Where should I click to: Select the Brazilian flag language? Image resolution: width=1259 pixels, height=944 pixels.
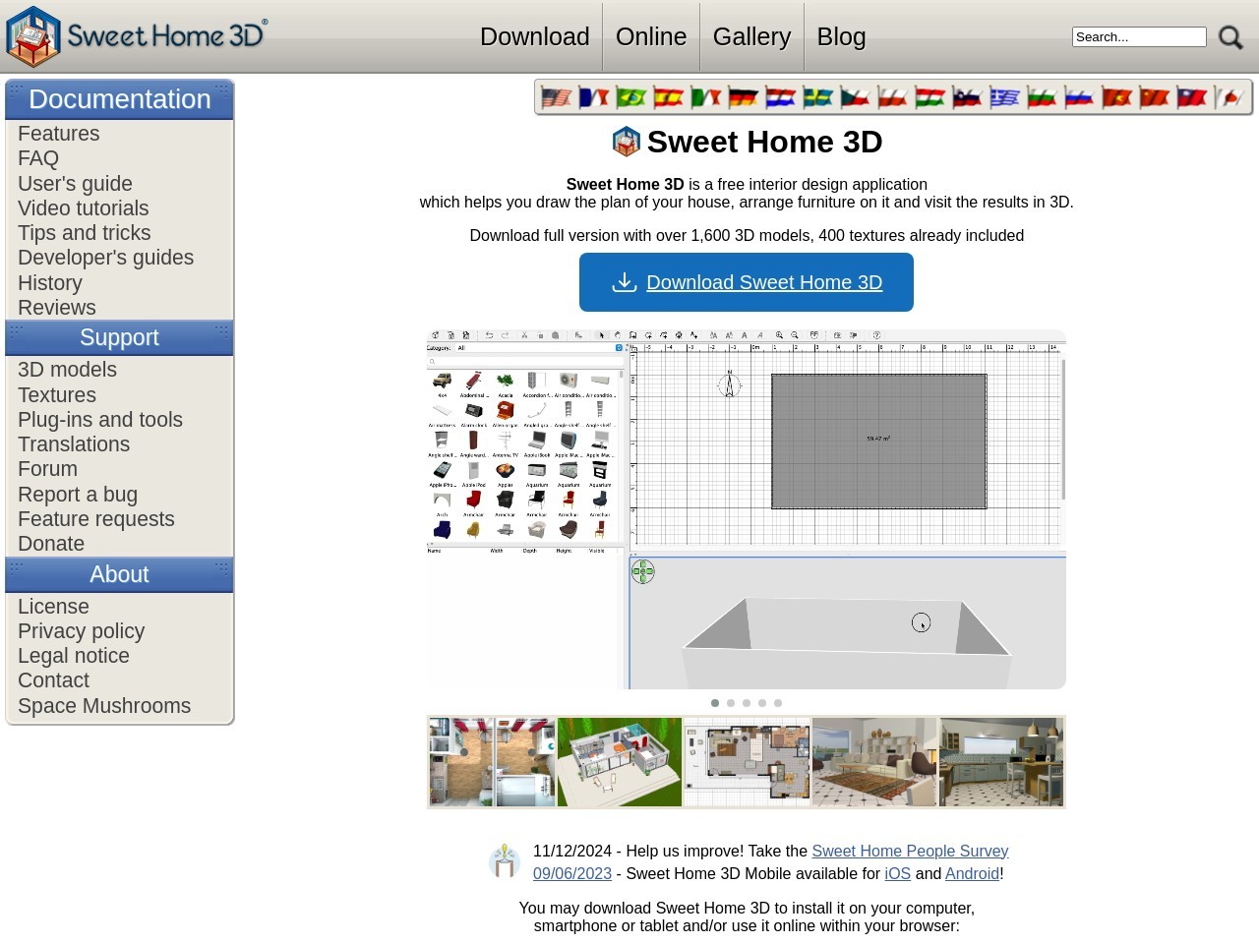click(631, 97)
